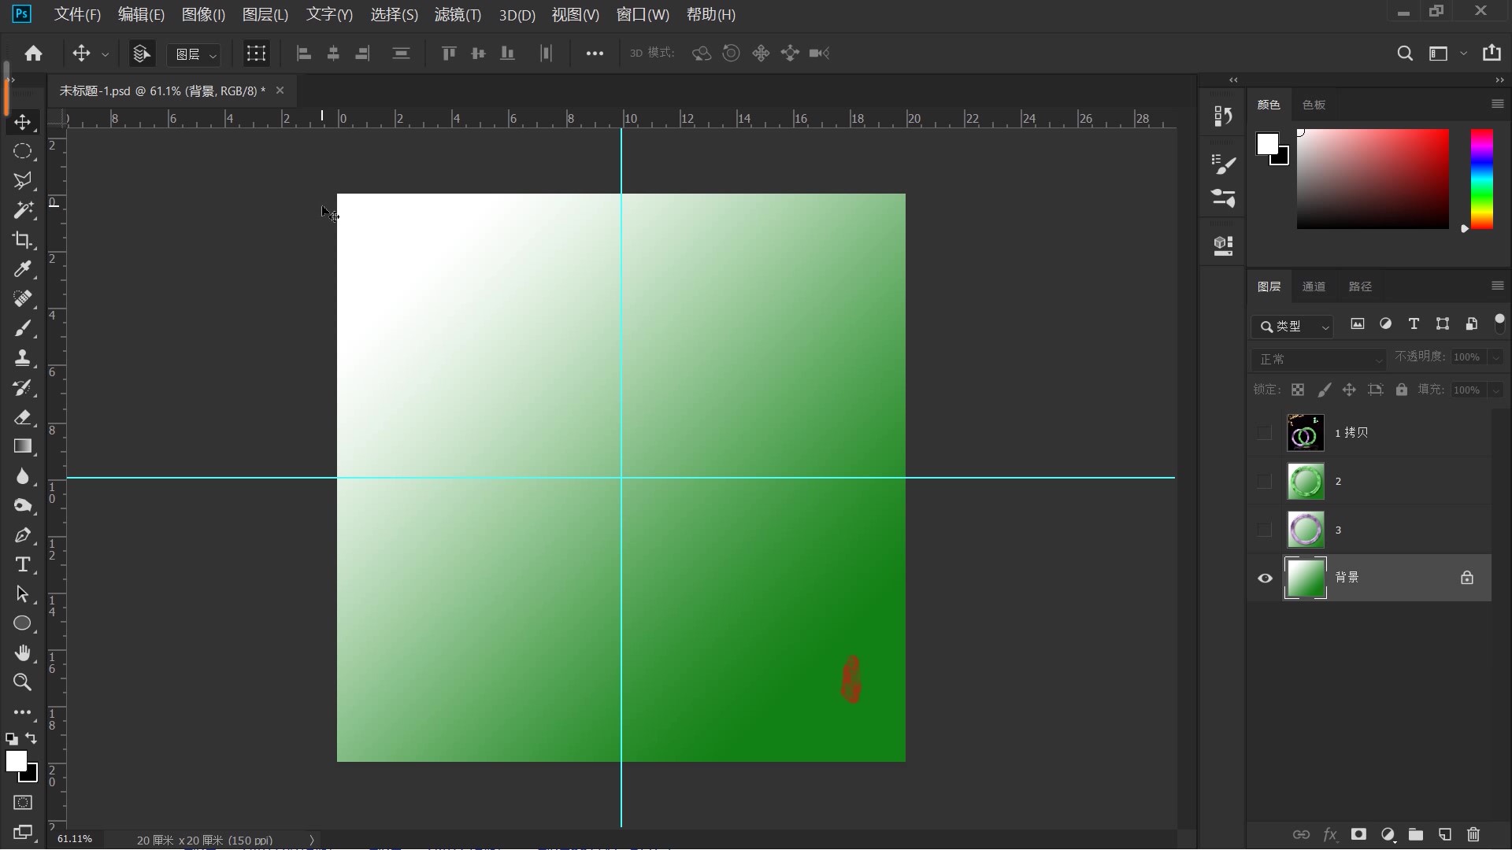Open Layers panel options menu
This screenshot has height=850, width=1512.
point(1497,286)
